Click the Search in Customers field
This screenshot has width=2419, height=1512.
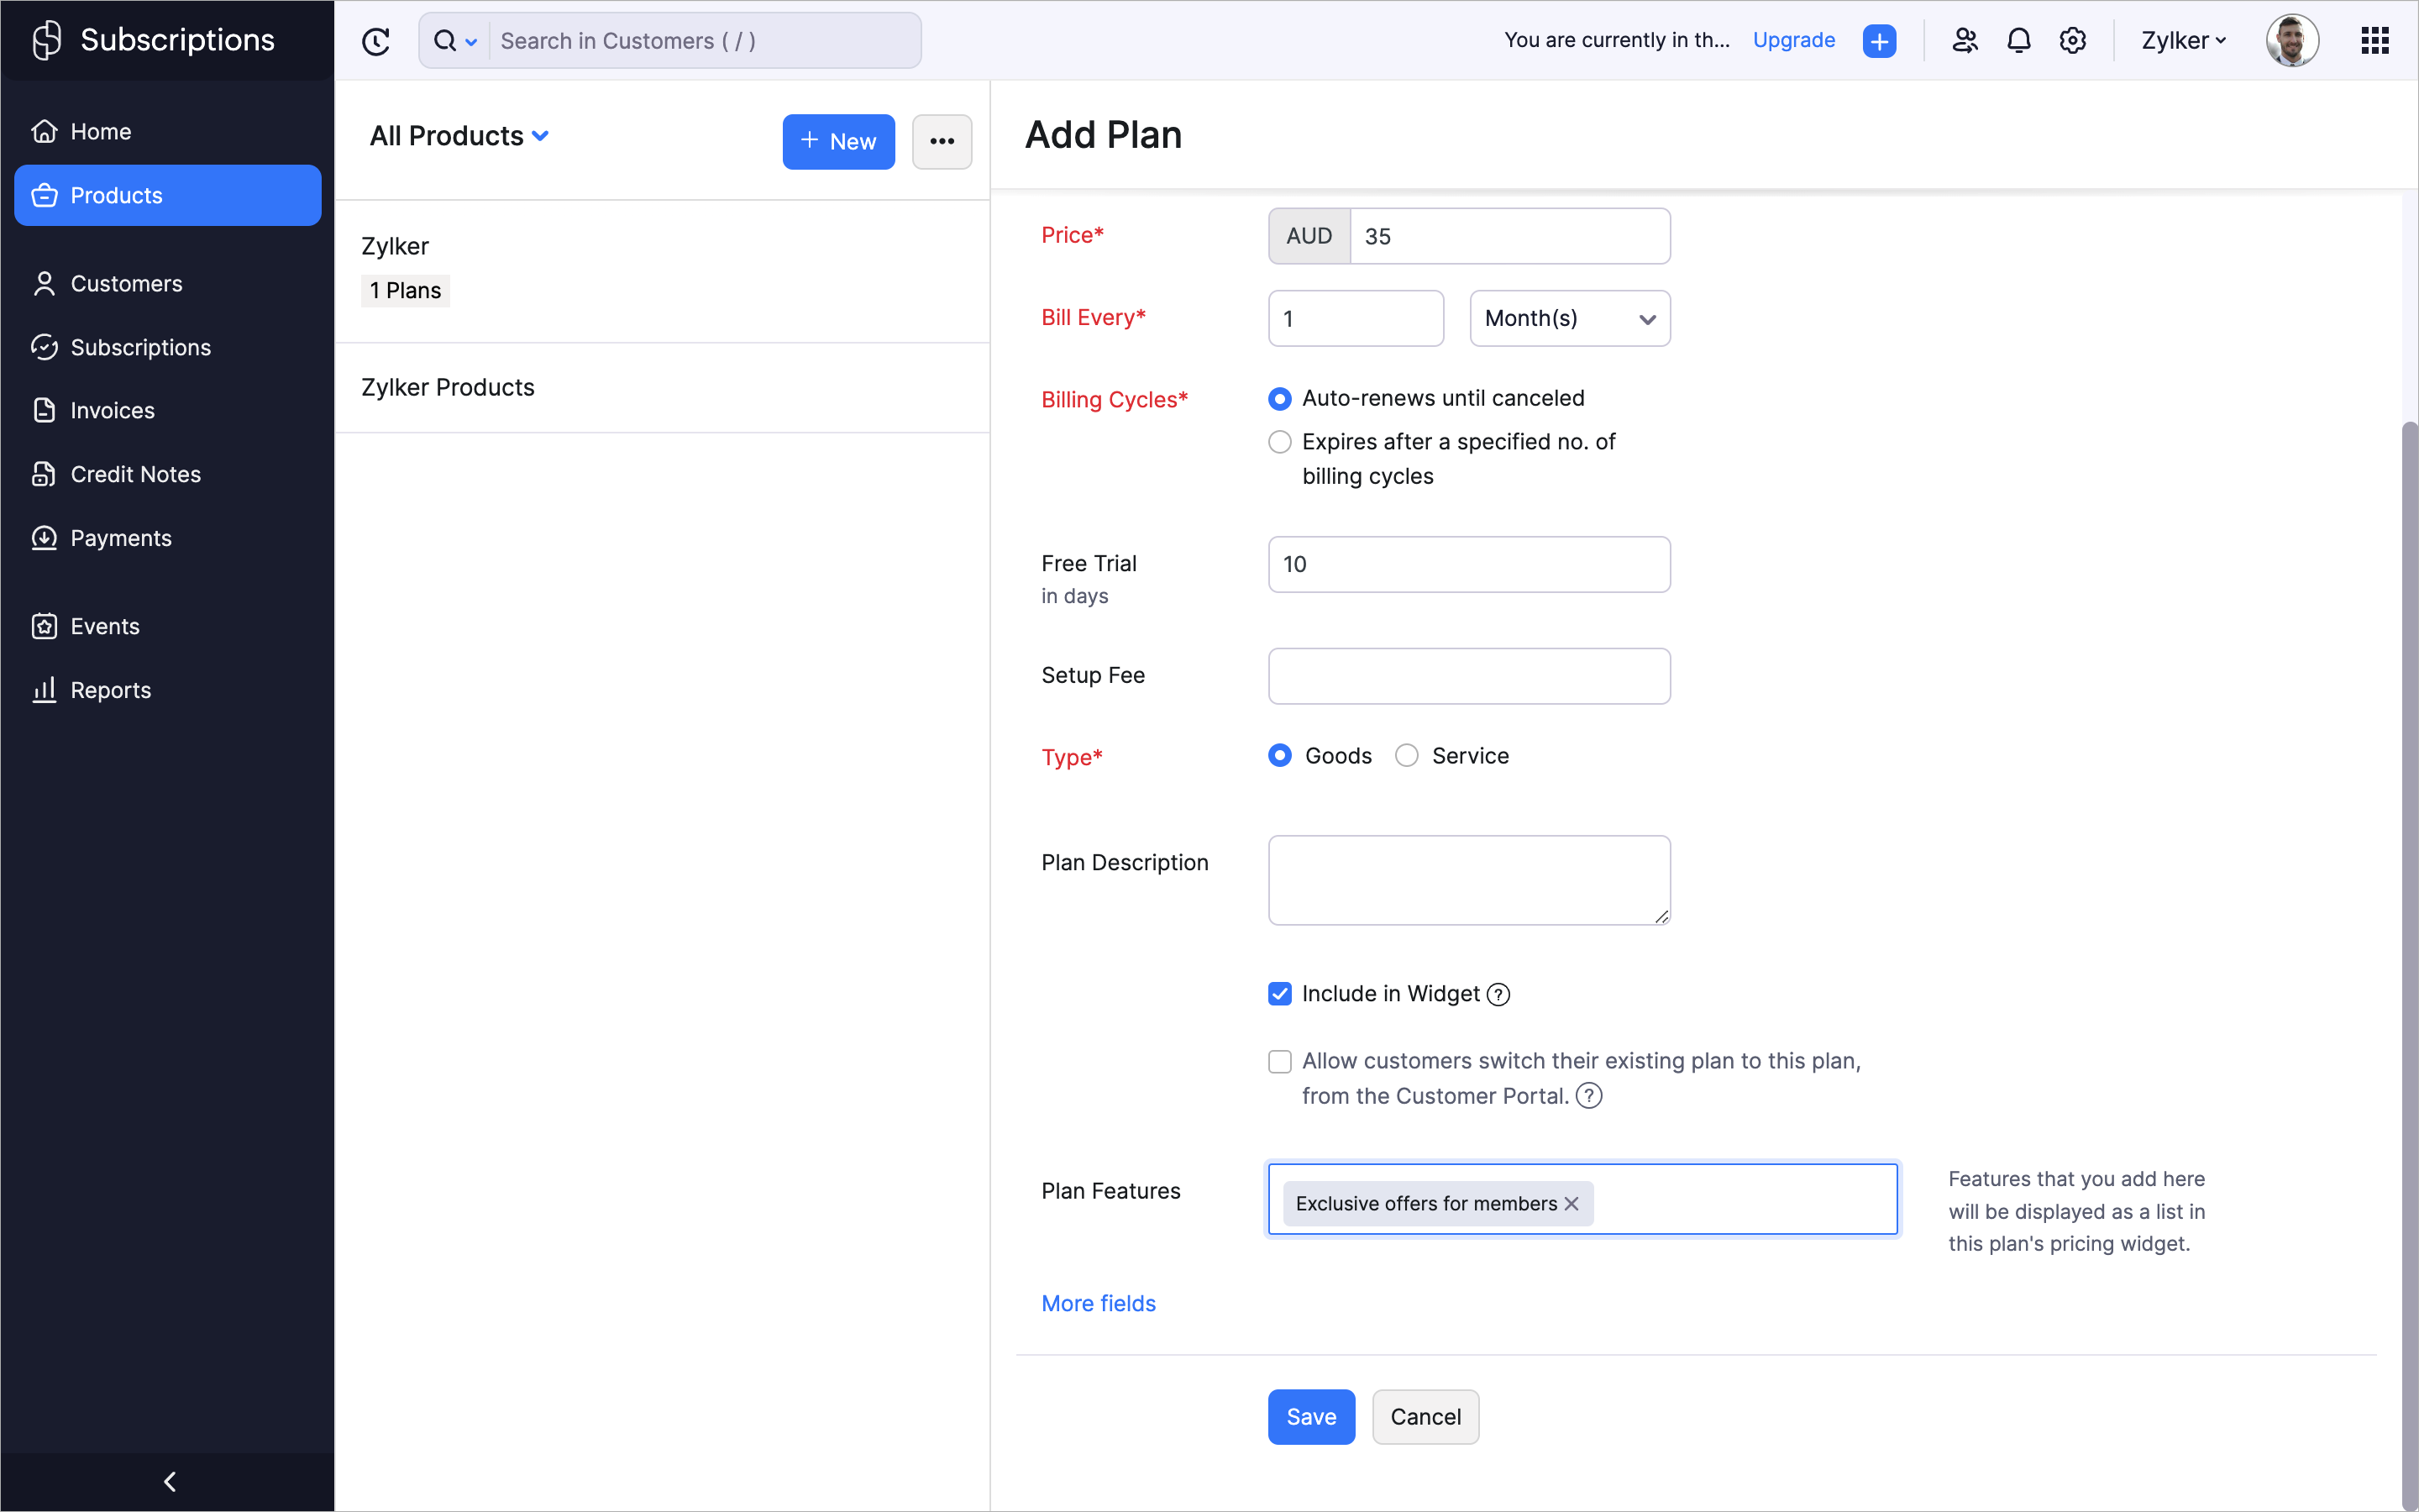[705, 41]
